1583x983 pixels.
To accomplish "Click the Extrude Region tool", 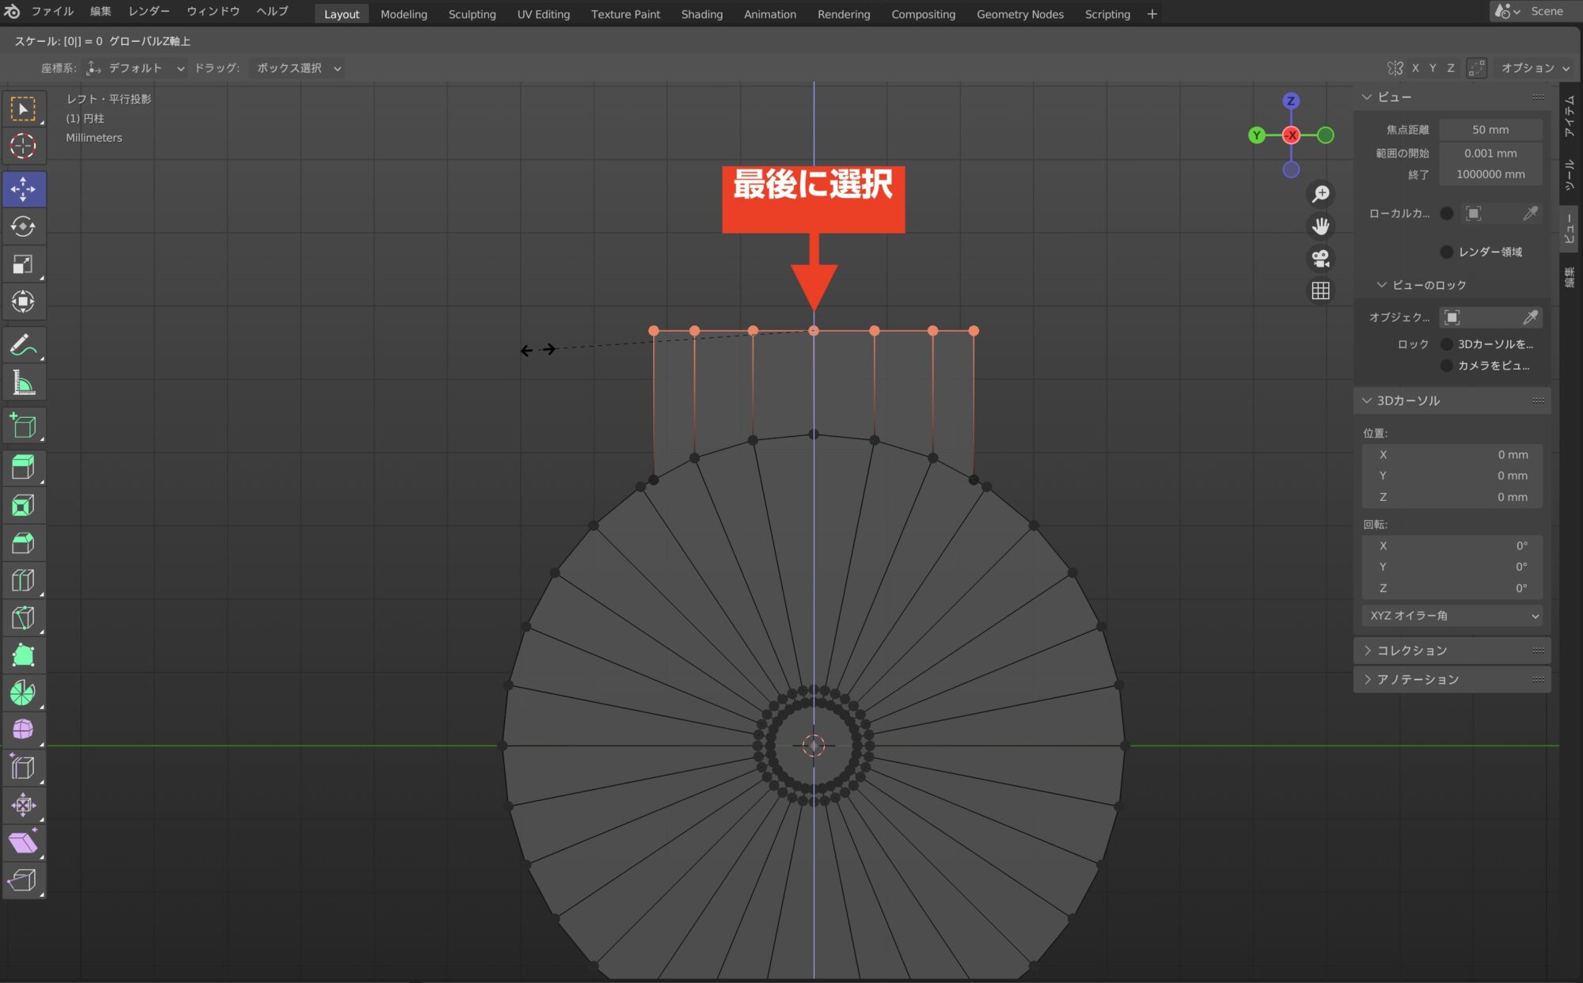I will pyautogui.click(x=23, y=468).
